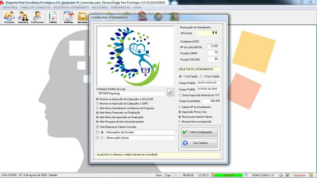Click the Nº ATUAL number field
Screen dimensions: 317x178
point(207,33)
